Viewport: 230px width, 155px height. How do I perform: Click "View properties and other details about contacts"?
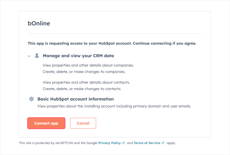(x=86, y=82)
